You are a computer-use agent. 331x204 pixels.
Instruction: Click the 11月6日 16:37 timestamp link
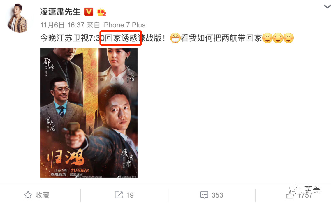tap(62, 25)
